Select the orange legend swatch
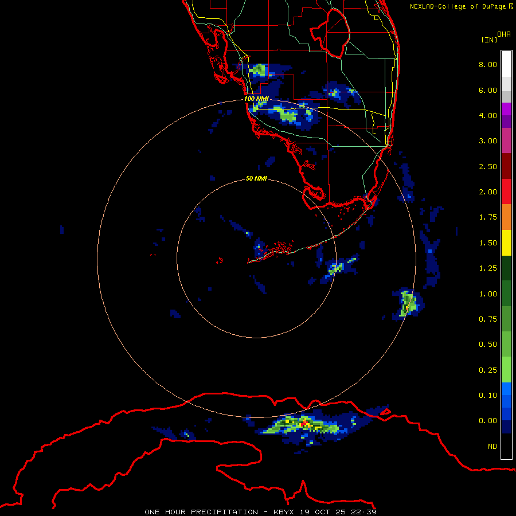Image resolution: width=516 pixels, height=516 pixels. coord(506,217)
